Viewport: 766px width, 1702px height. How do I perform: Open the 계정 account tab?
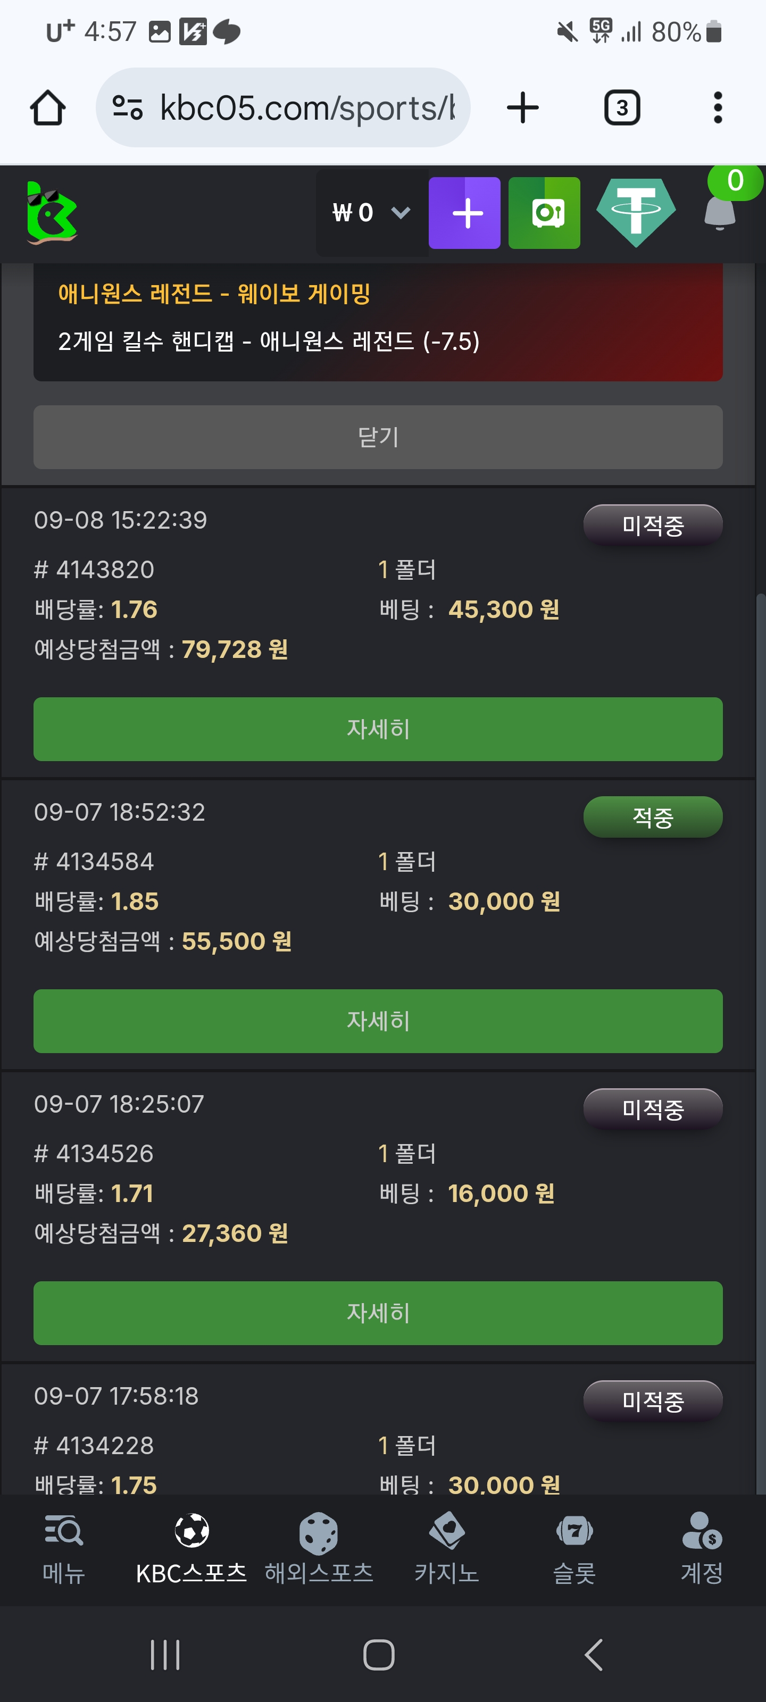pyautogui.click(x=702, y=1548)
